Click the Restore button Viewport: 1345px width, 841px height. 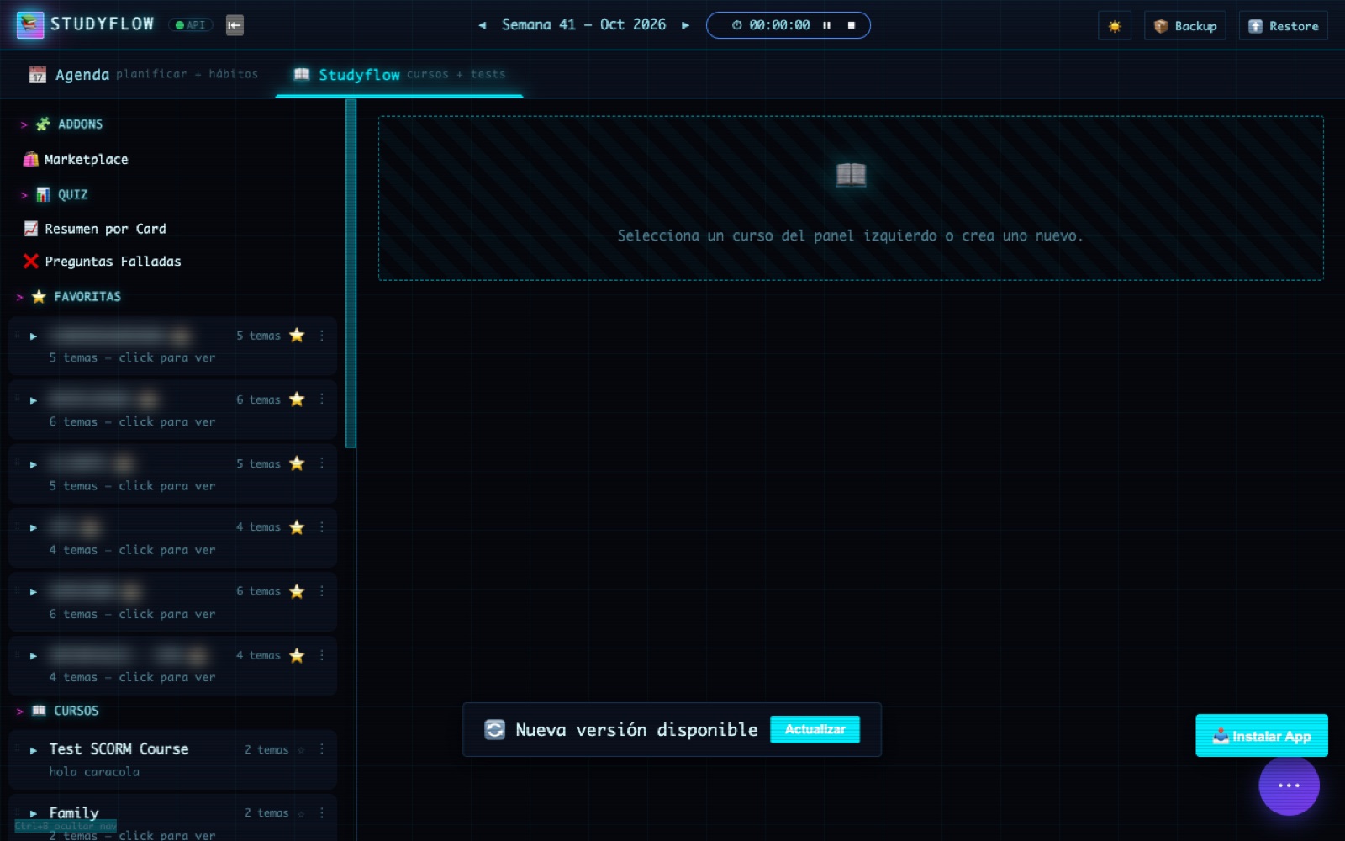(x=1284, y=26)
